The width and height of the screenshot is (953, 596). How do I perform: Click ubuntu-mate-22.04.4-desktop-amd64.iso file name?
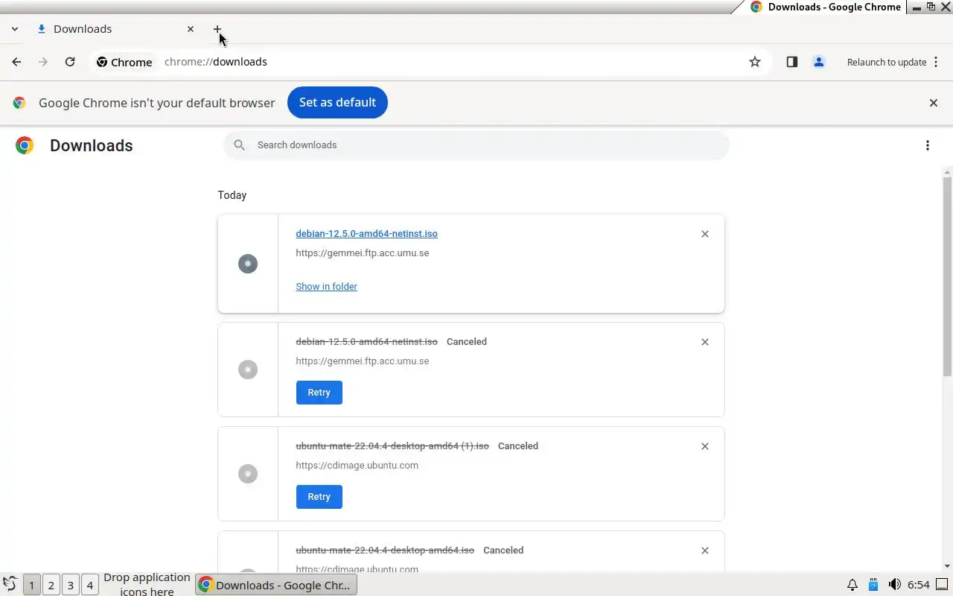385,551
